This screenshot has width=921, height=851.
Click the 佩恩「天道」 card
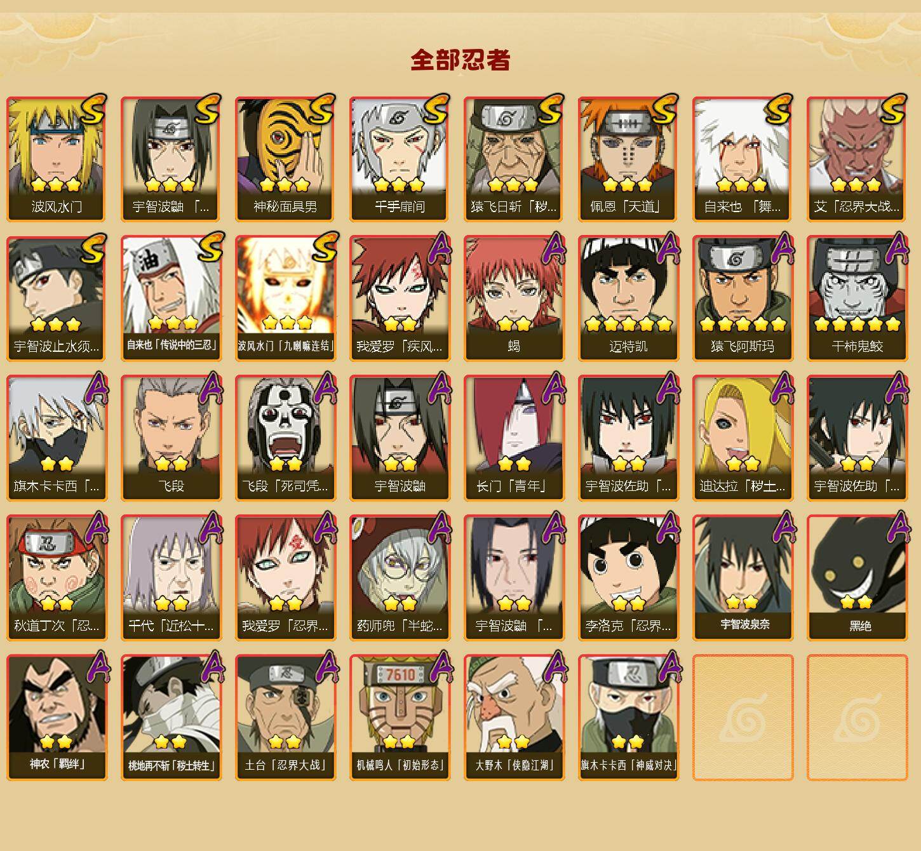pos(629,159)
